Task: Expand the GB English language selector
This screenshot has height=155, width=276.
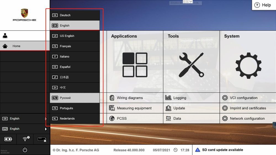Action: (25, 119)
